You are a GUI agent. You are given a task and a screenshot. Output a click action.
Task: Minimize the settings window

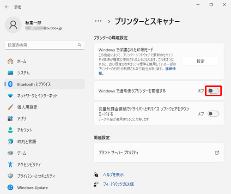click(198, 5)
